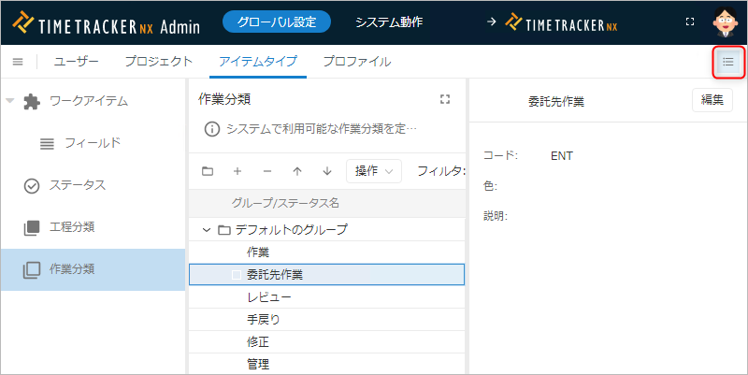Open the 操作 dropdown
This screenshot has width=748, height=375.
tap(373, 171)
